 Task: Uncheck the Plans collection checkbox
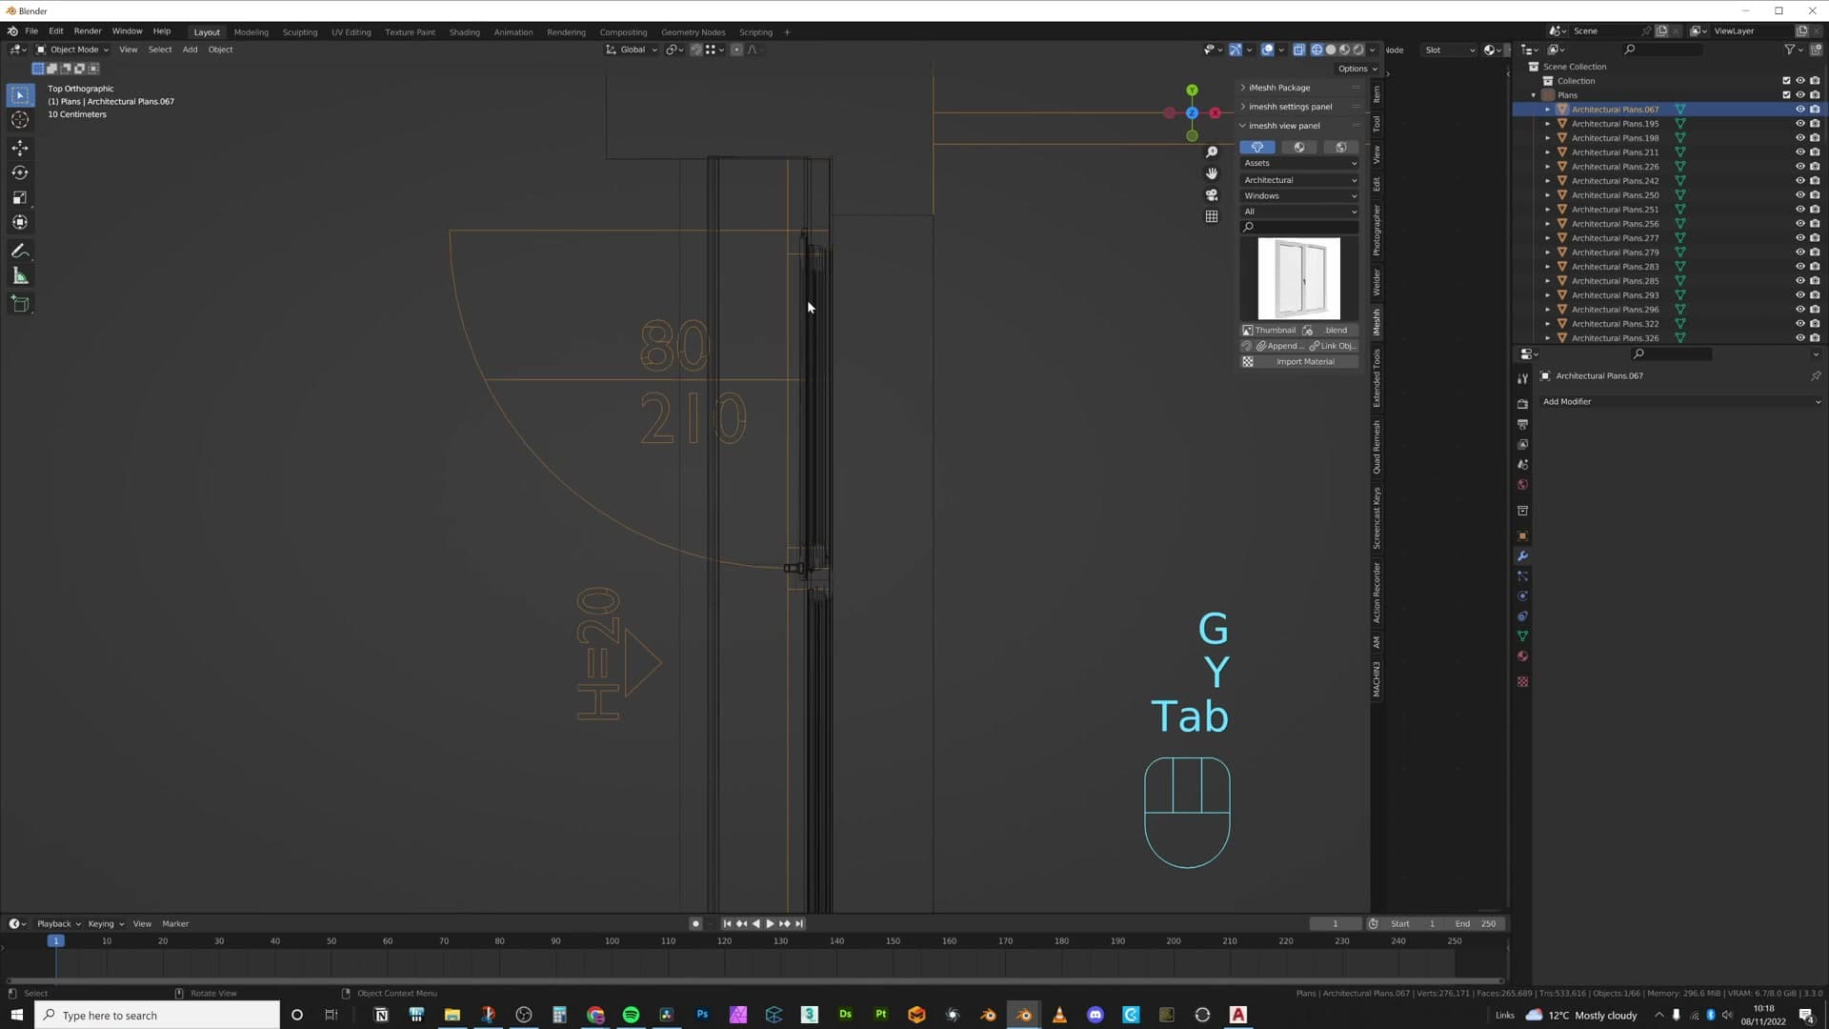1786,95
